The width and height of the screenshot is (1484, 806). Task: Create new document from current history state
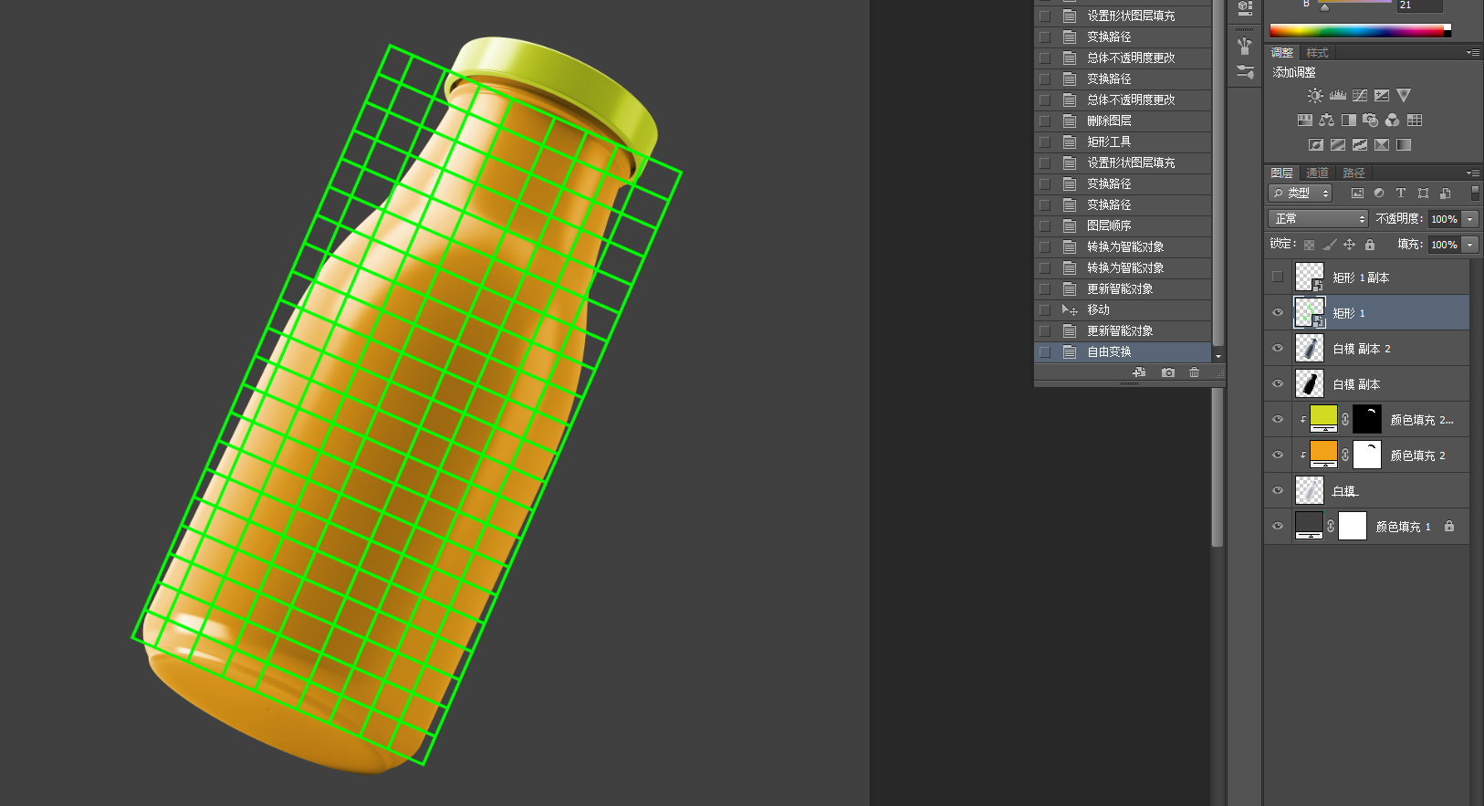(1139, 372)
